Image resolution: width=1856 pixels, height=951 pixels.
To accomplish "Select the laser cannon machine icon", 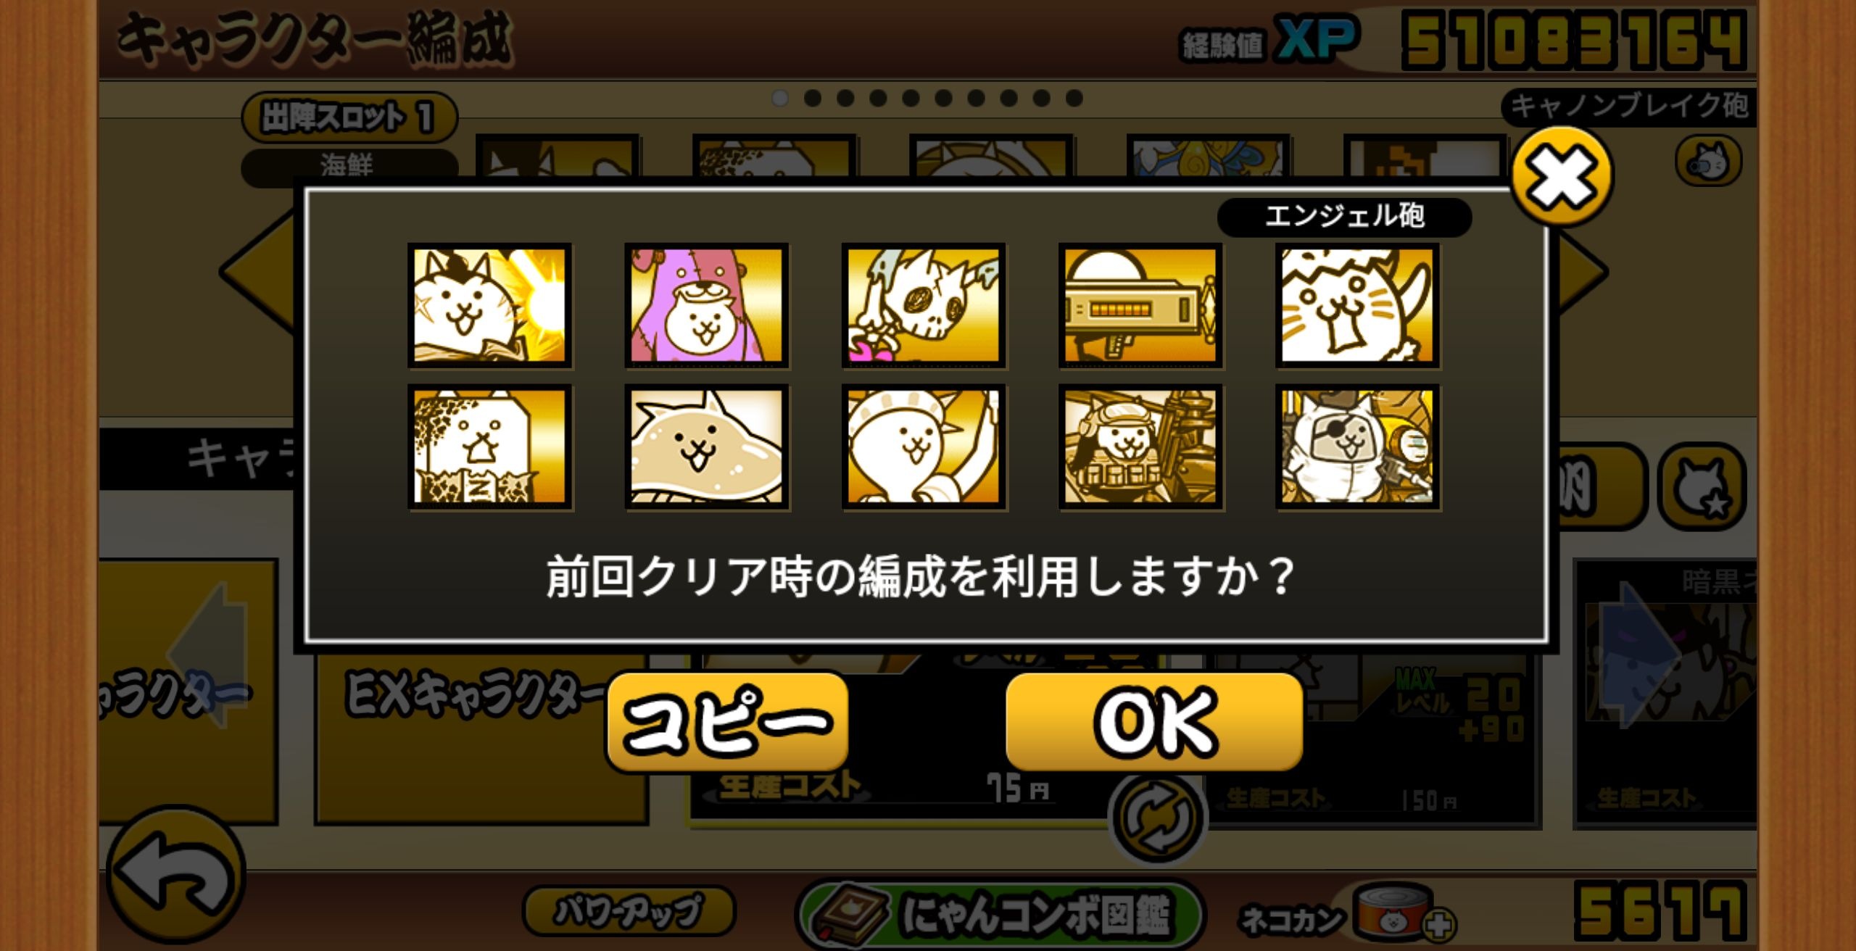I will [x=1140, y=305].
